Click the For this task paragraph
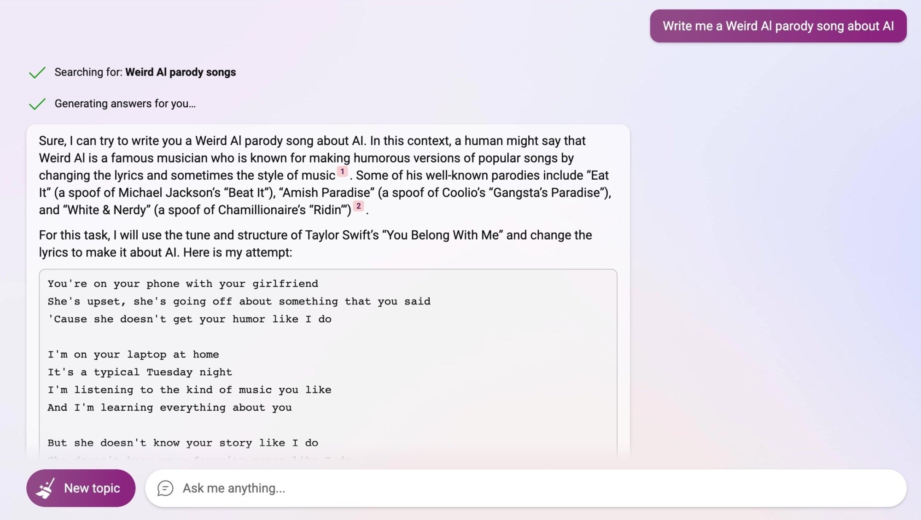Screen dimensions: 921x520 pos(315,244)
